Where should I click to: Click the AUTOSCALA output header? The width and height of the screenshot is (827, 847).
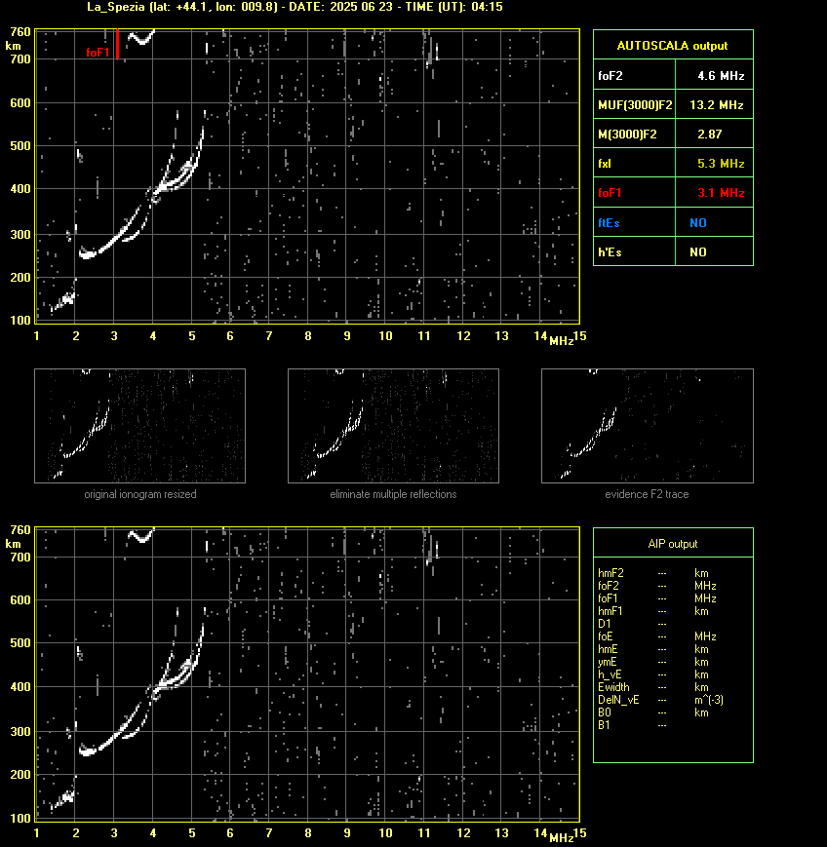pos(673,46)
